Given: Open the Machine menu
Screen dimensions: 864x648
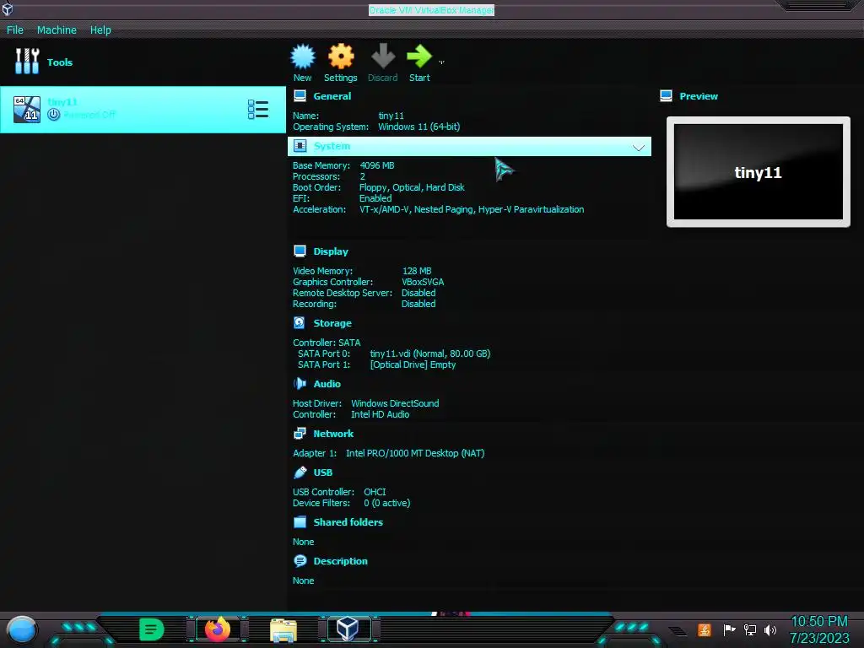Looking at the screenshot, I should 57,30.
